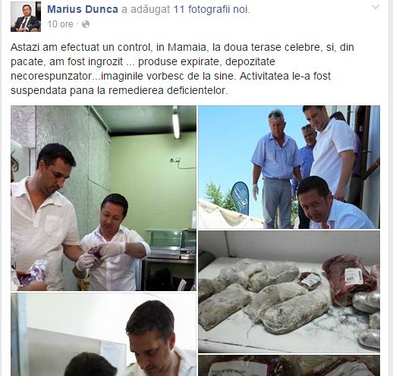Image resolution: width=393 pixels, height=376 pixels.
Task: Open the post options chevron menu
Action: point(376,7)
